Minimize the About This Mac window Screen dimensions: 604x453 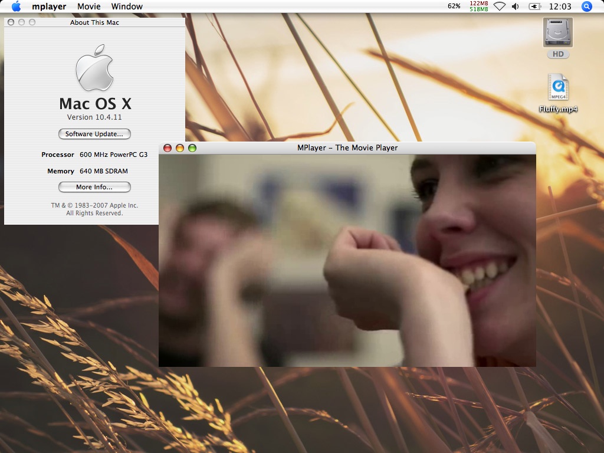[22, 22]
